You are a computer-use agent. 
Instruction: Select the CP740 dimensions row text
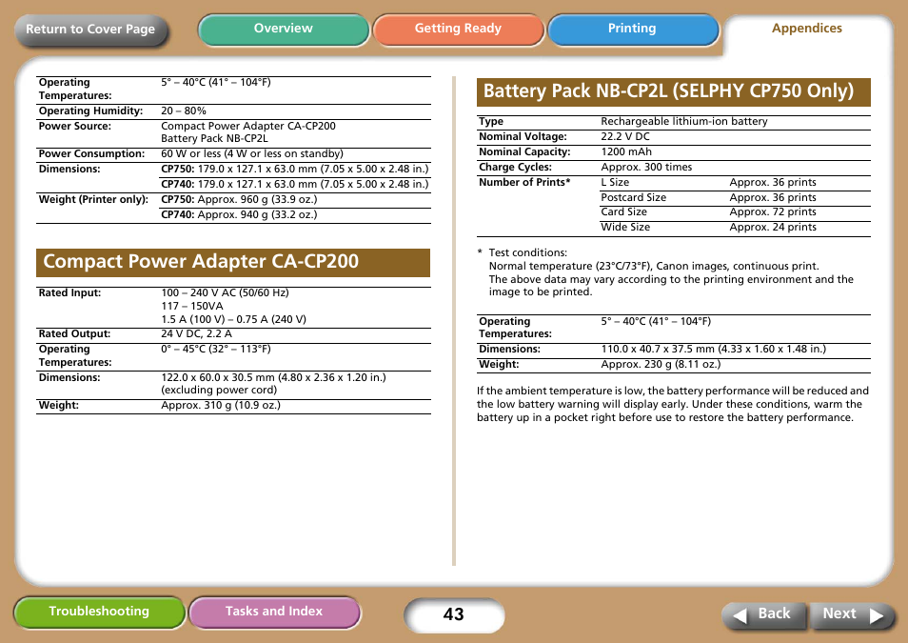(x=295, y=184)
